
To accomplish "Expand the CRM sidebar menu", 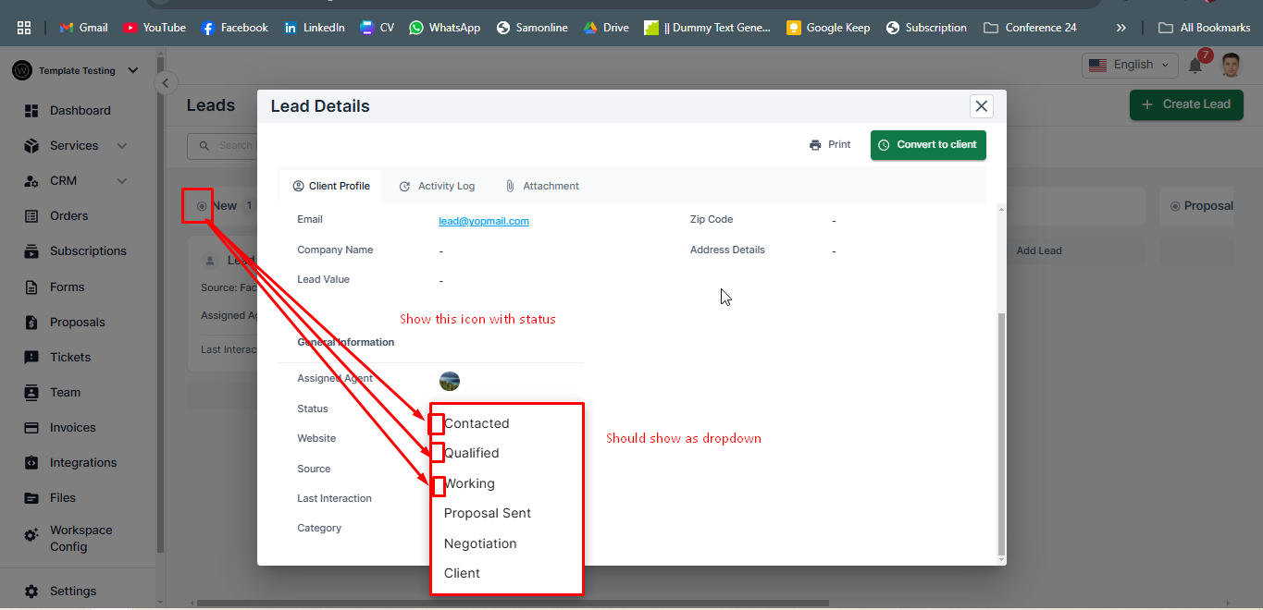I will 76,180.
